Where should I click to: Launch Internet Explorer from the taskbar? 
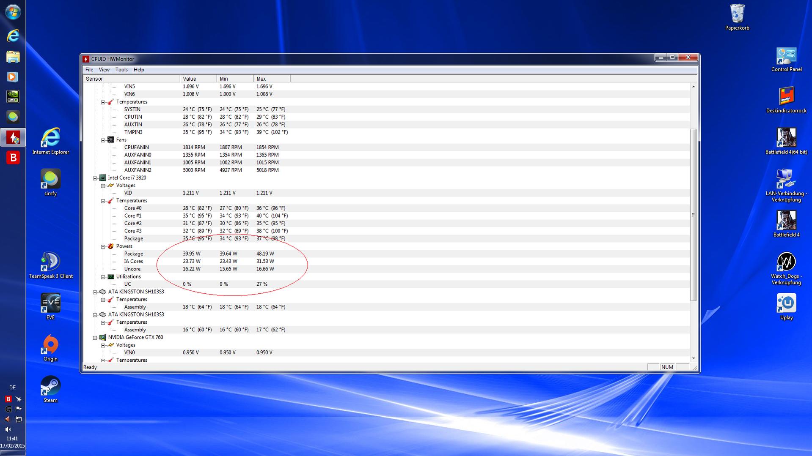point(13,35)
